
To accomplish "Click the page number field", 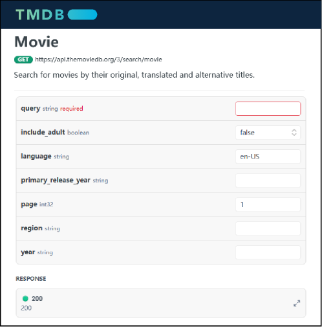I will click(x=268, y=204).
